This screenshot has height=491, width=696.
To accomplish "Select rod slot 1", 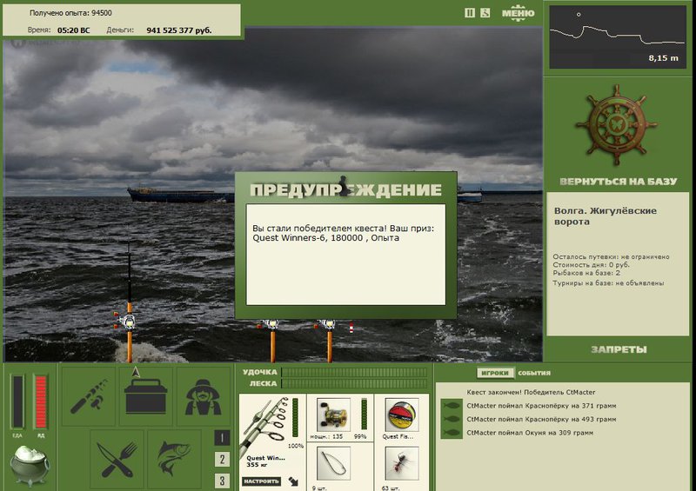I will pos(222,438).
